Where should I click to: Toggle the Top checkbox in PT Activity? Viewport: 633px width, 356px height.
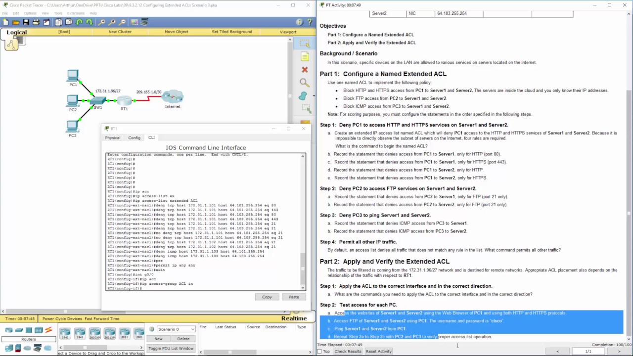(x=319, y=351)
